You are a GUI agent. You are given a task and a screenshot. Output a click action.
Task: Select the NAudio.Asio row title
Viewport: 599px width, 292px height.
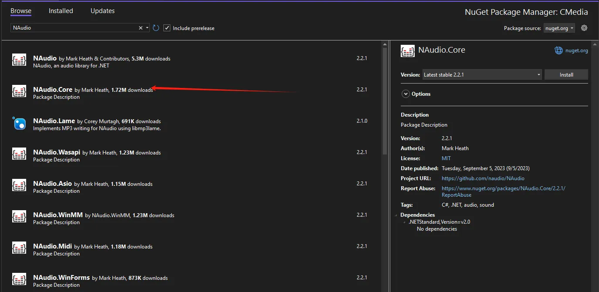pyautogui.click(x=53, y=183)
